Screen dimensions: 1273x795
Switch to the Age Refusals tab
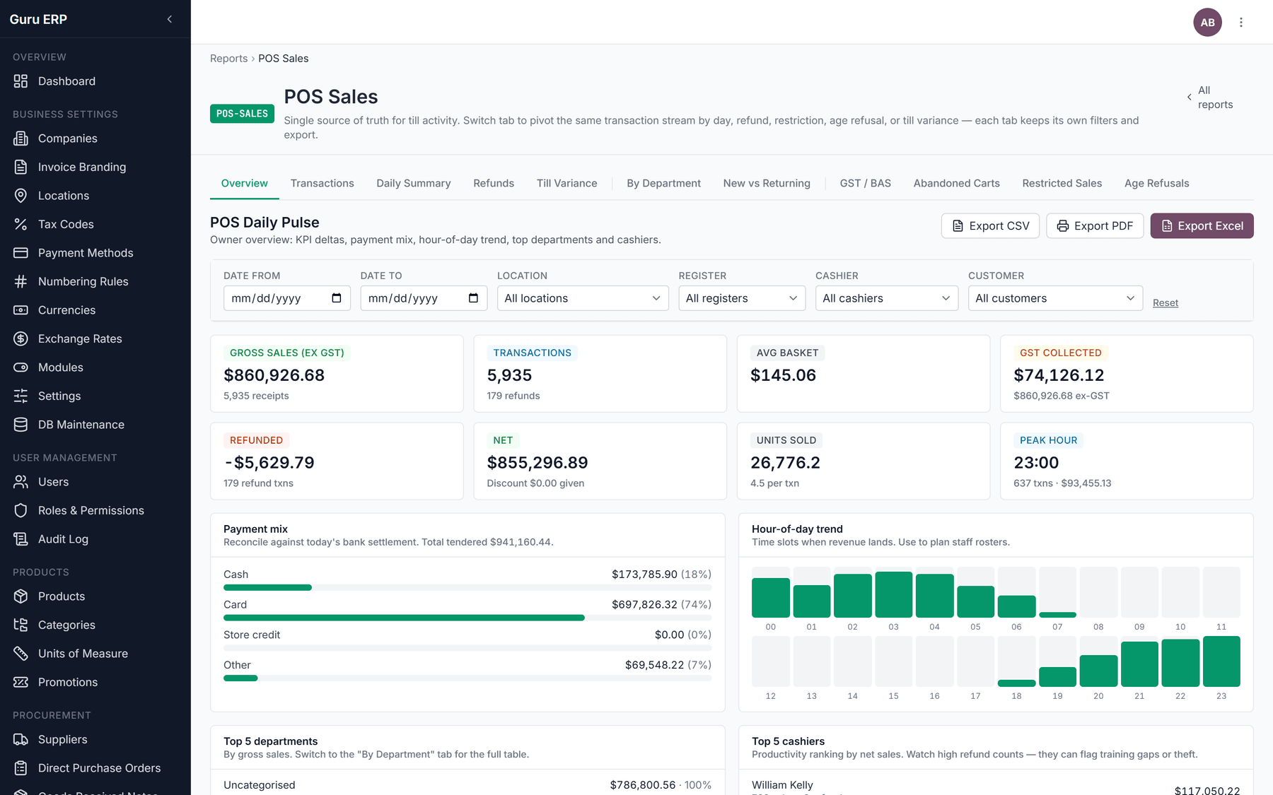click(x=1156, y=183)
